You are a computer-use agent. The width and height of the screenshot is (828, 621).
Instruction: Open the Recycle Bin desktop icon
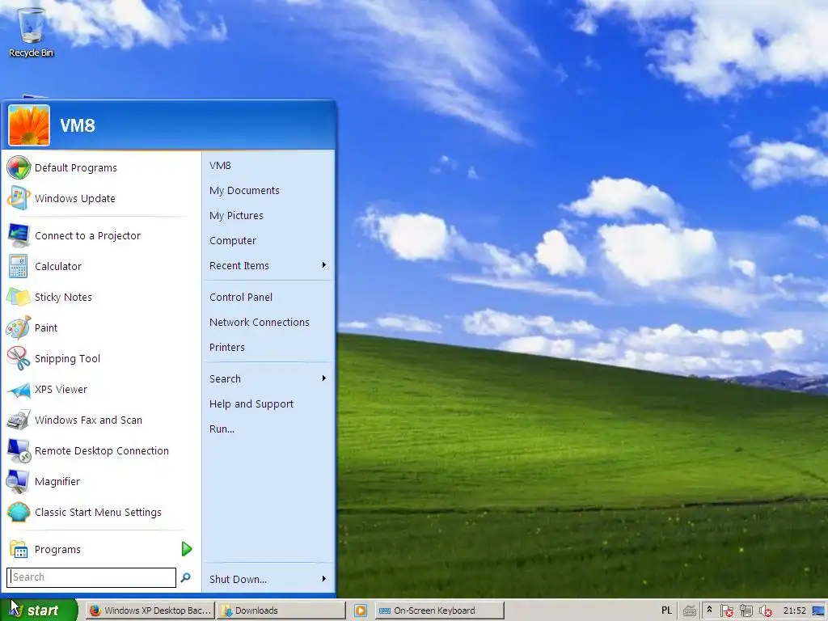pos(32,31)
